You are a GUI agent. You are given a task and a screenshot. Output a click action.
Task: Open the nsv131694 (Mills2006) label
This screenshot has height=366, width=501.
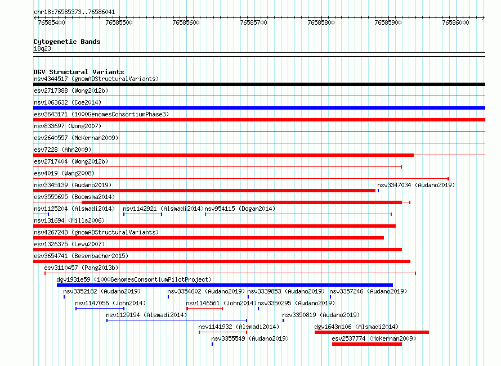point(69,220)
